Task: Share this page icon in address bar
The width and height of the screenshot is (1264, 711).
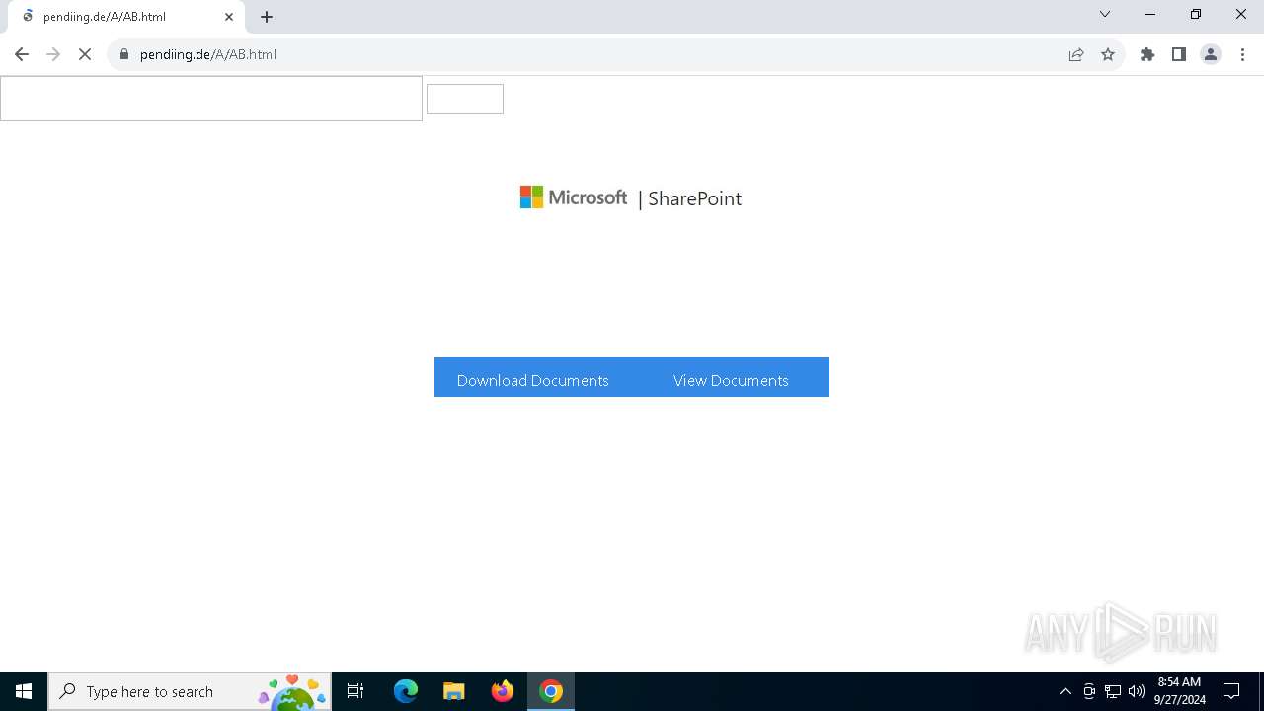Action: pos(1076,54)
